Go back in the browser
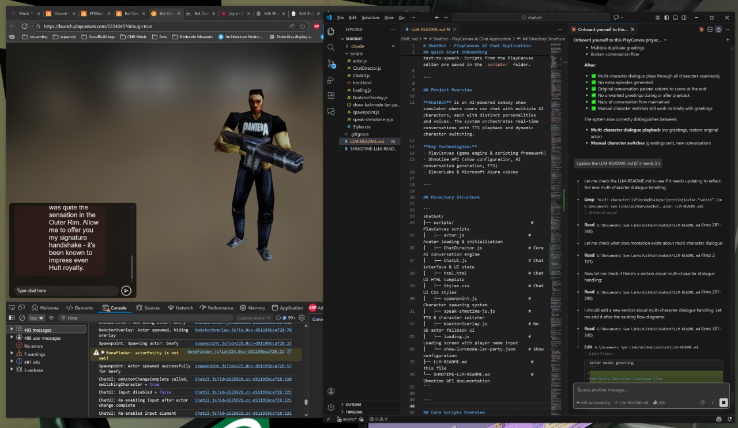Image resolution: width=738 pixels, height=428 pixels. (x=13, y=26)
